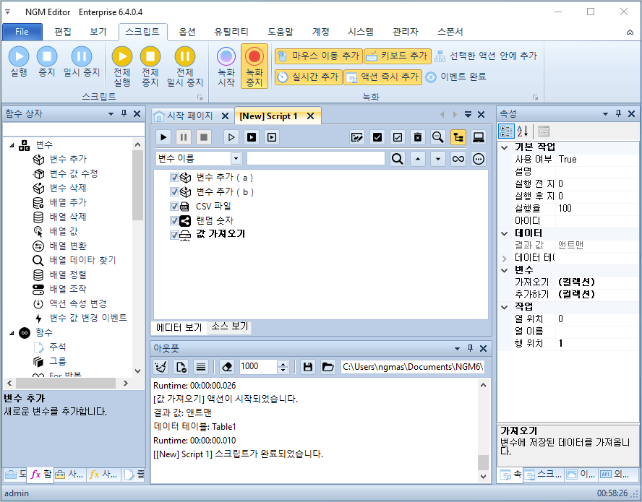Click the 키보드 추가 button
Screen dimensions: 642x502
click(x=398, y=56)
